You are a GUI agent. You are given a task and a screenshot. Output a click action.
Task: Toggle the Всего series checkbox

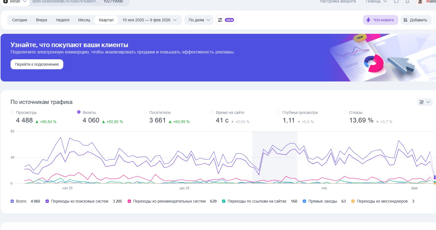coord(12,201)
